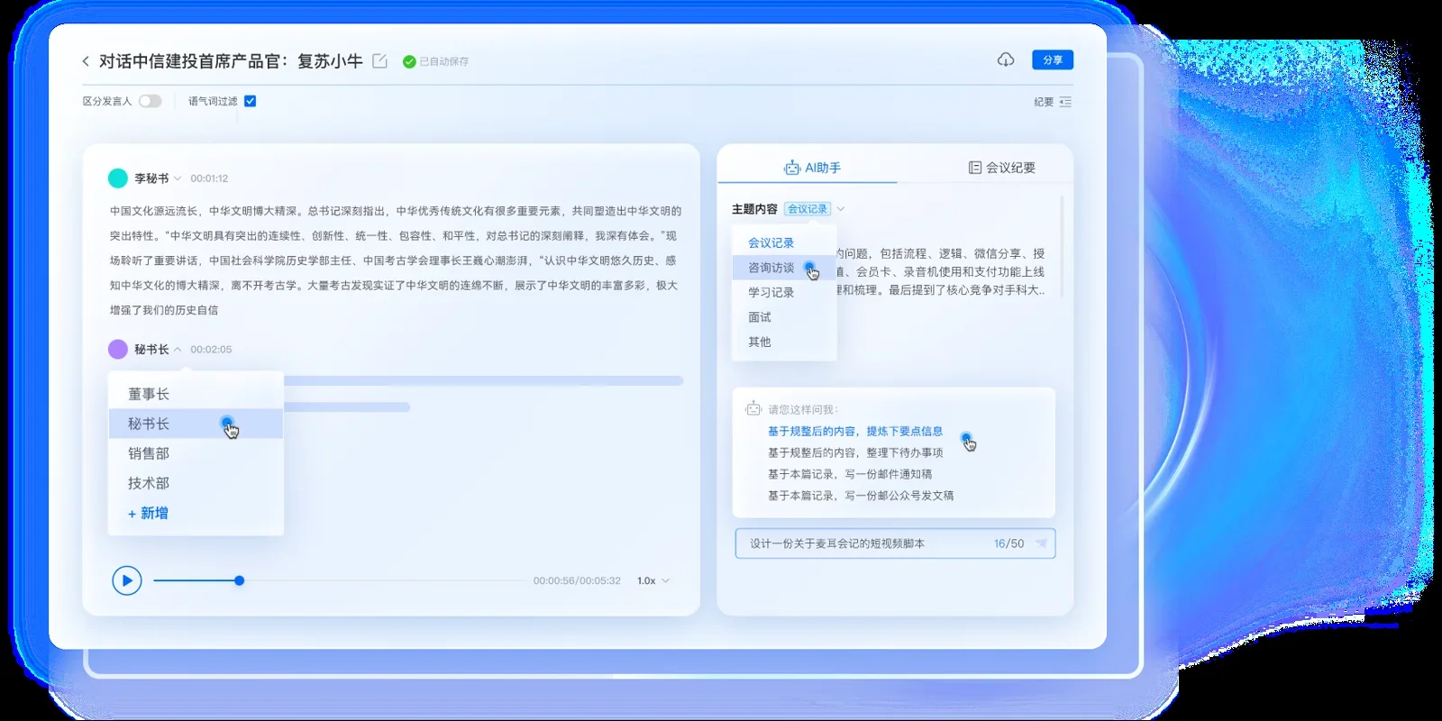Viewport: 1442px width, 721px height.
Task: Click the AI assistant prompt input field
Action: (x=895, y=543)
